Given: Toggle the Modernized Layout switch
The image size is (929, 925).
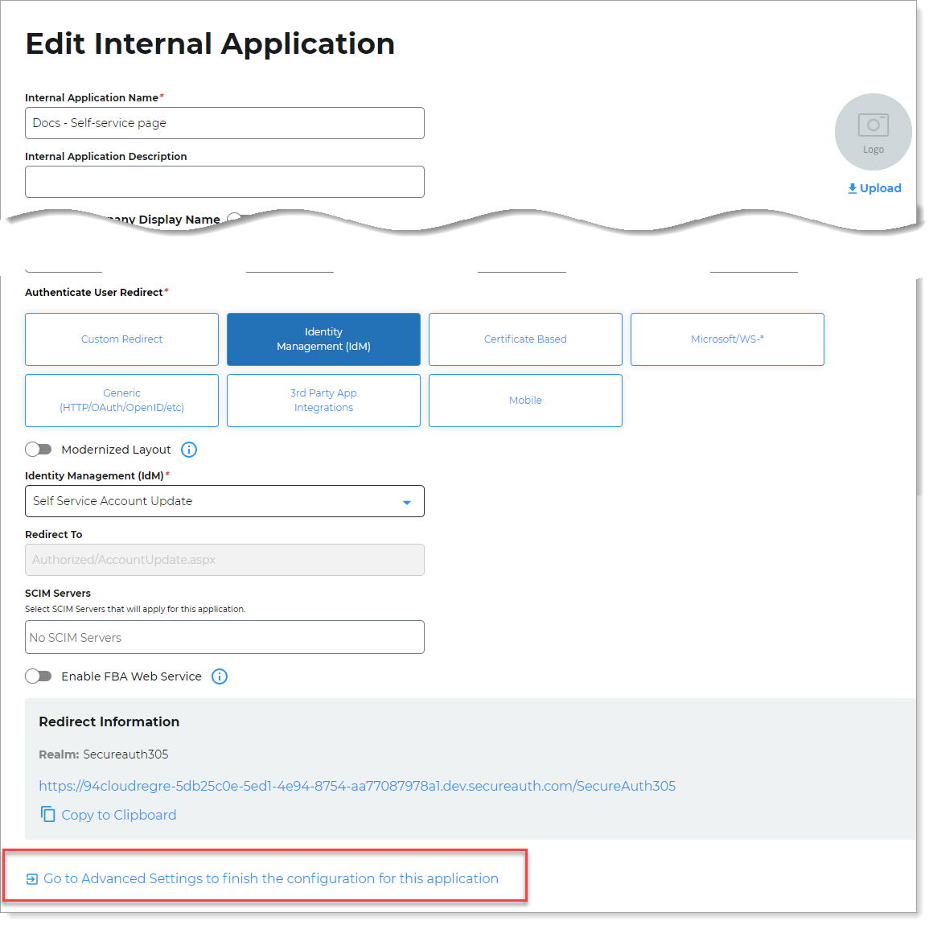Looking at the screenshot, I should [39, 450].
